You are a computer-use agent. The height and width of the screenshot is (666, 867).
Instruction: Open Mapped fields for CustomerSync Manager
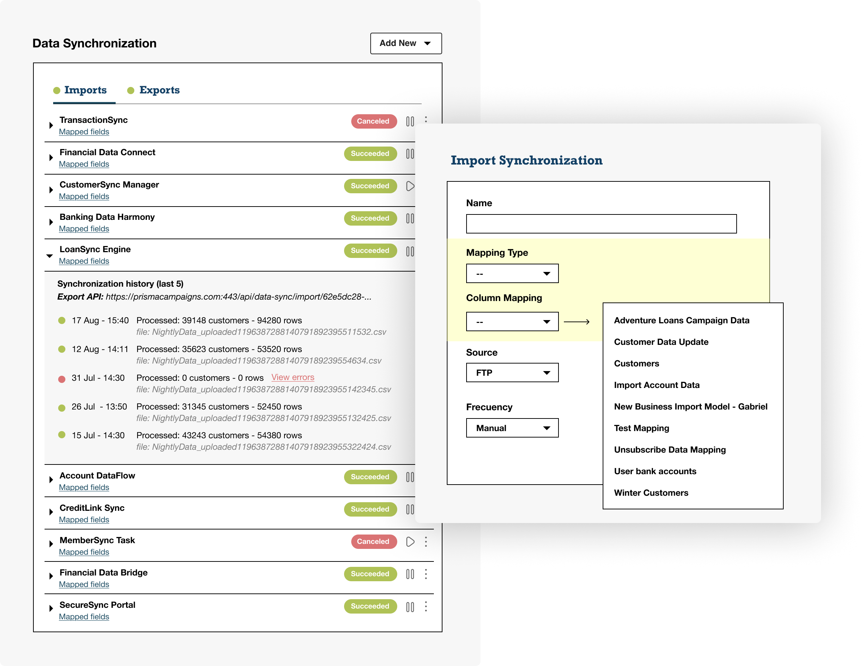84,196
